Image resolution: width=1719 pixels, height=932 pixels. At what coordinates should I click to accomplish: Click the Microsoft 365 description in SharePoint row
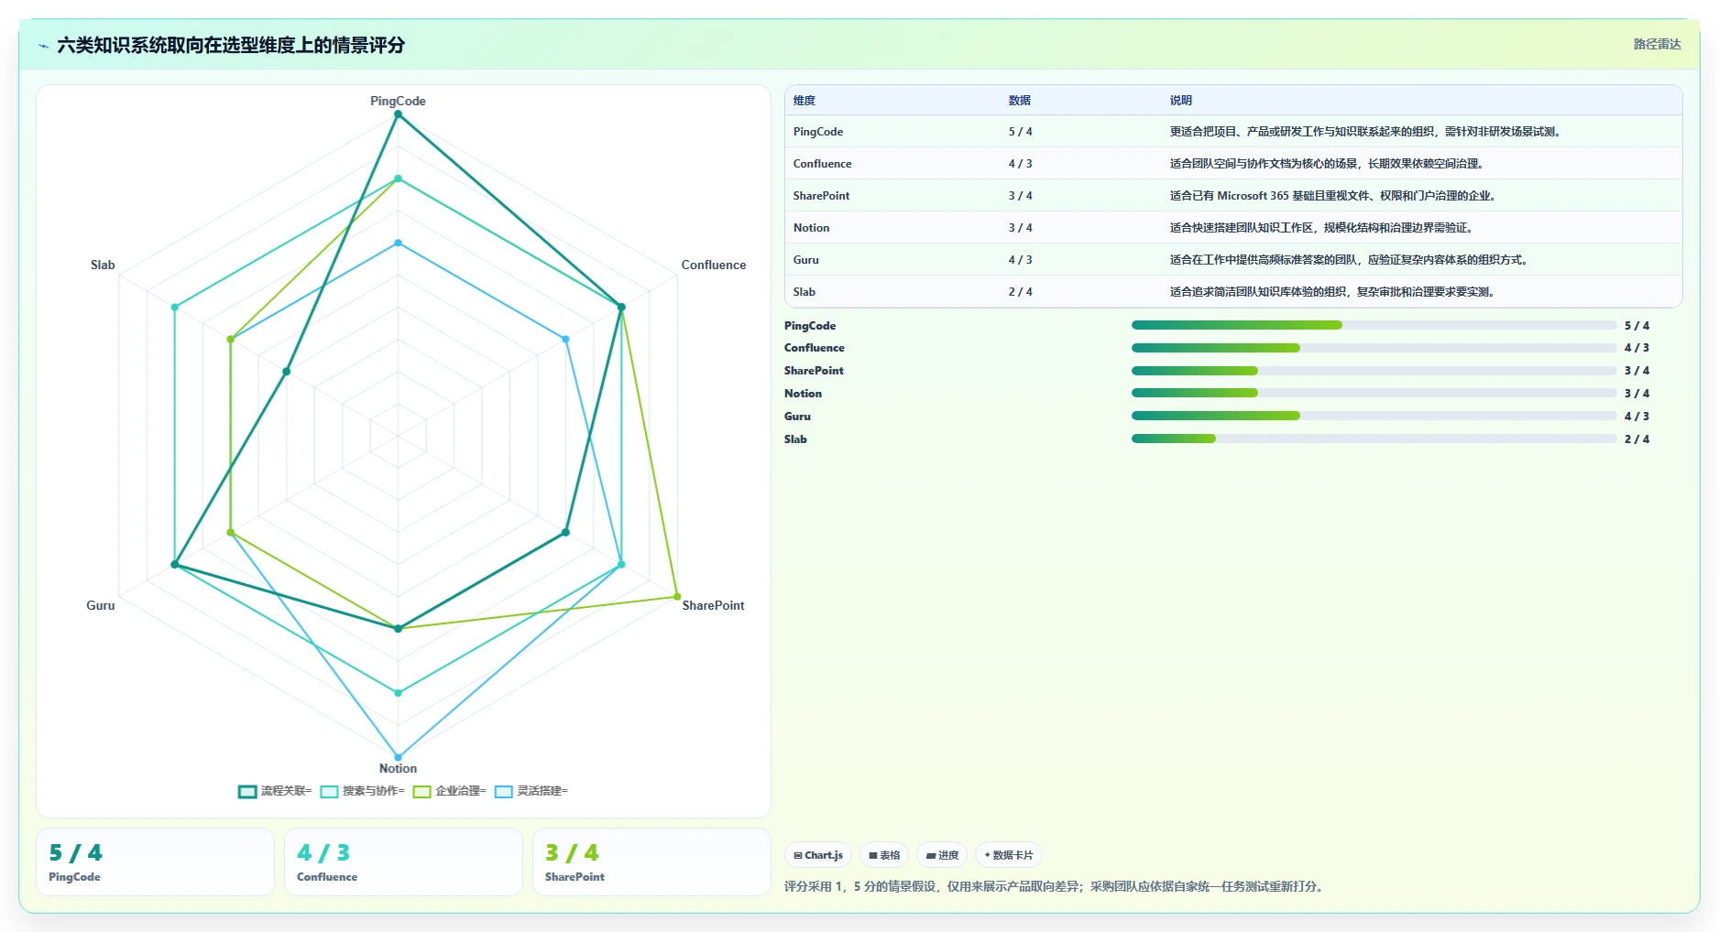[1333, 196]
